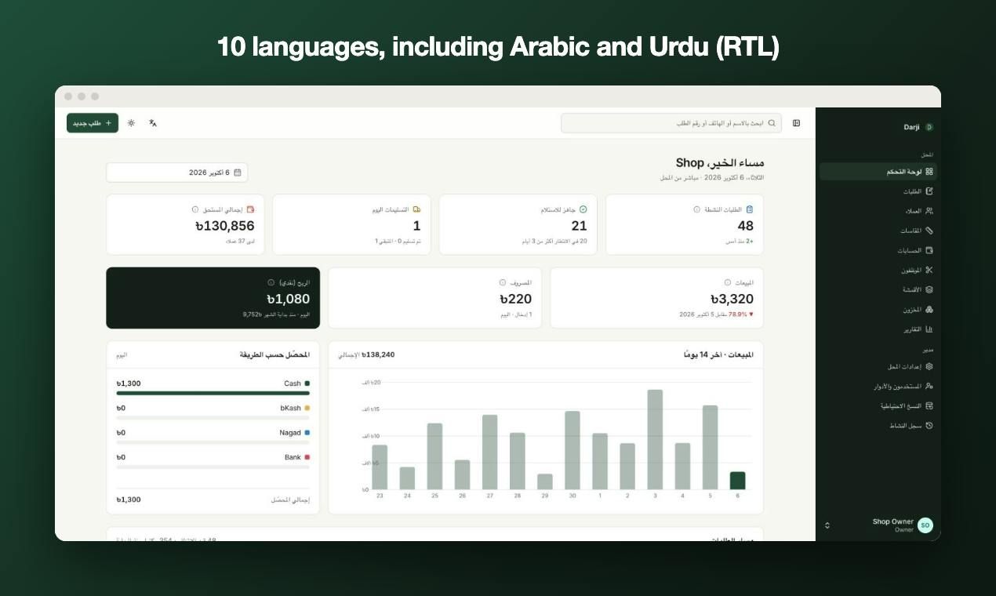This screenshot has width=996, height=596.
Task: Click the language translate icon in top bar
Action: click(153, 123)
